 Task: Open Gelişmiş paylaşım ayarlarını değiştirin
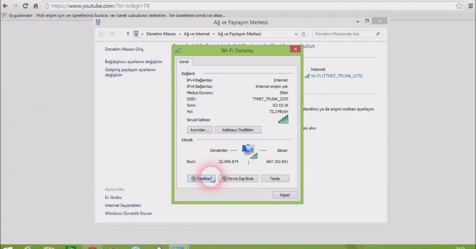pyautogui.click(x=130, y=72)
